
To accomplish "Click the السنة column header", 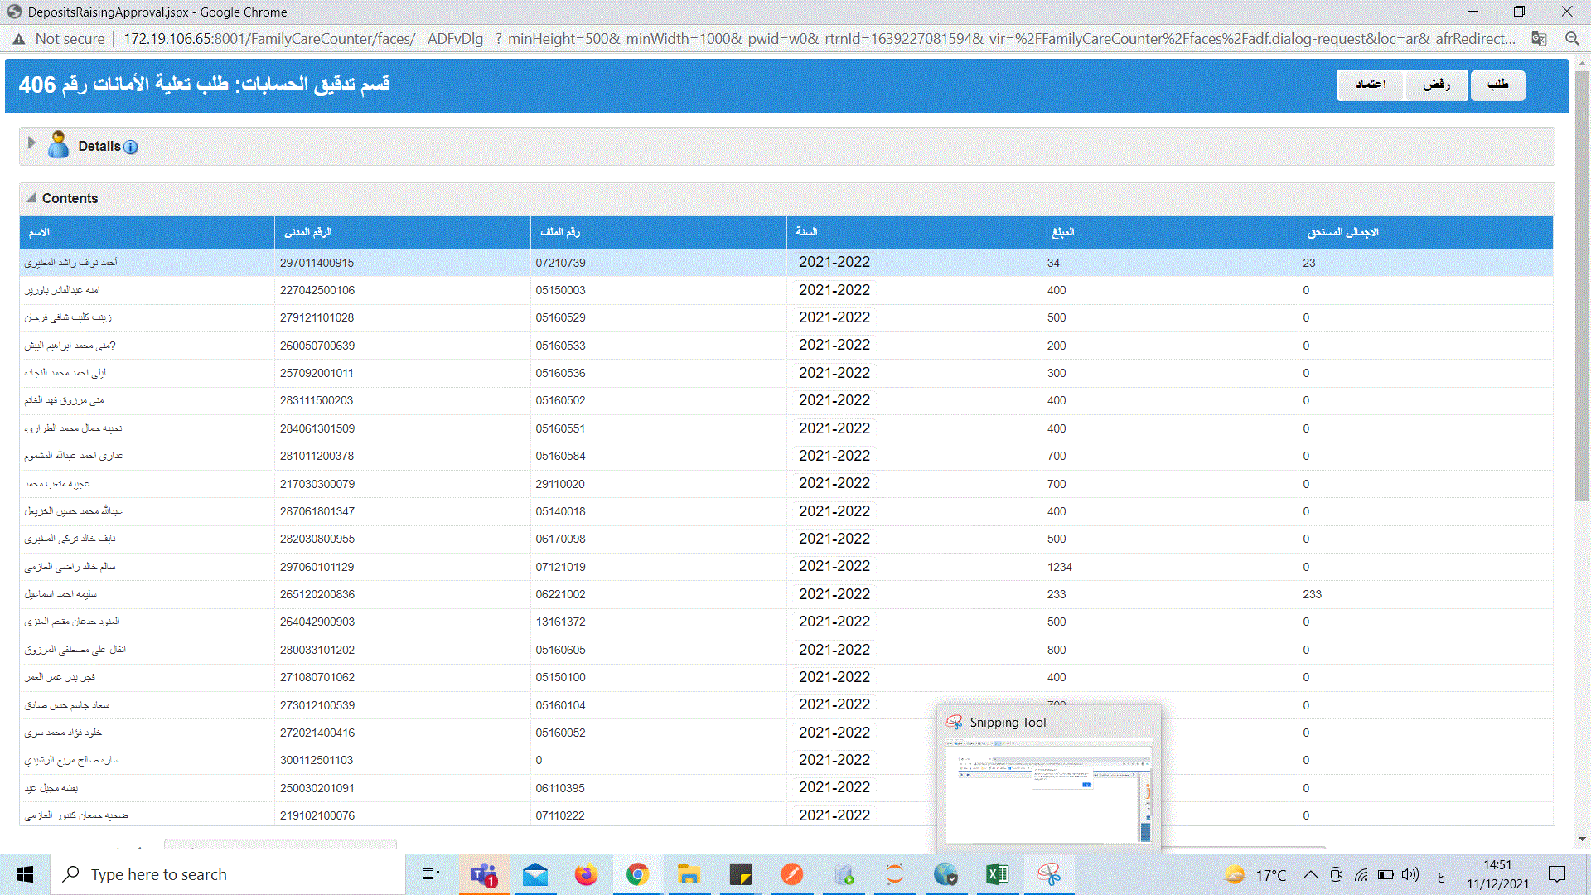I will [x=914, y=232].
